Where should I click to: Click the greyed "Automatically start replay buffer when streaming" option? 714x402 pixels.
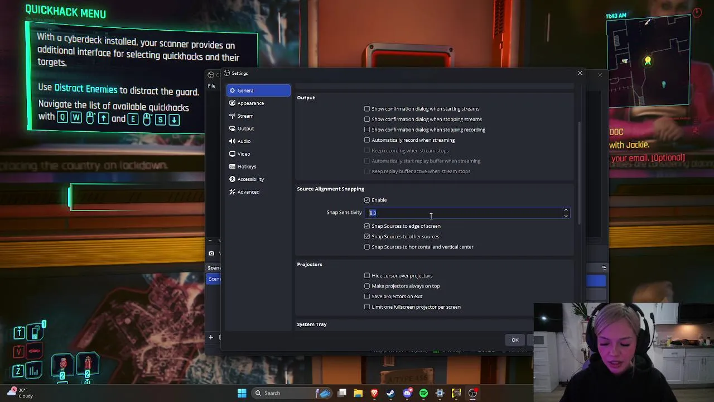(x=422, y=161)
